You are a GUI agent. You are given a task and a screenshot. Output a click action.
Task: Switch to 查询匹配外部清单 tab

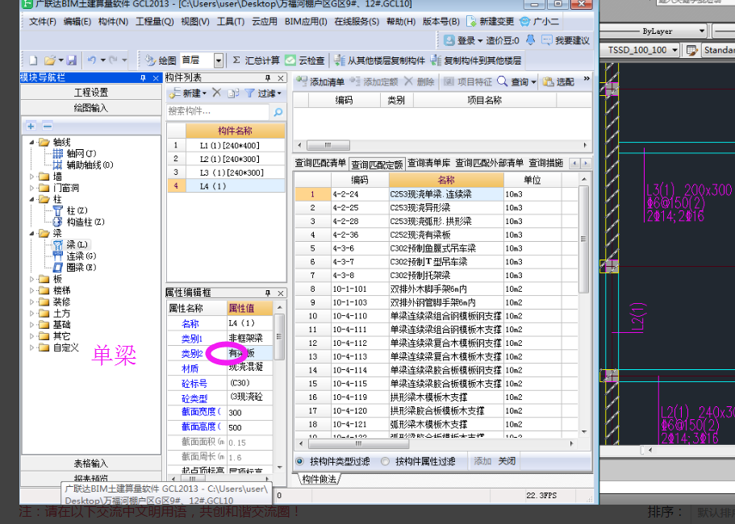coord(490,163)
